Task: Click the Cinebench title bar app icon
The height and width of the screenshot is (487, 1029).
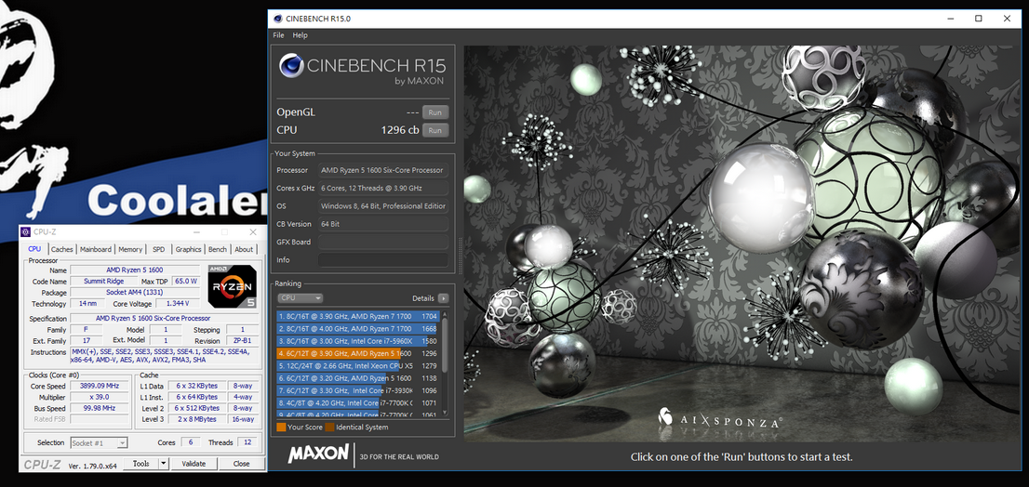Action: tap(278, 19)
